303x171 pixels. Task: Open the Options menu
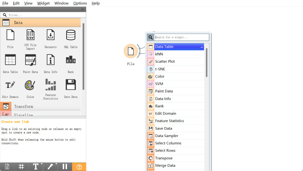[x=80, y=3]
